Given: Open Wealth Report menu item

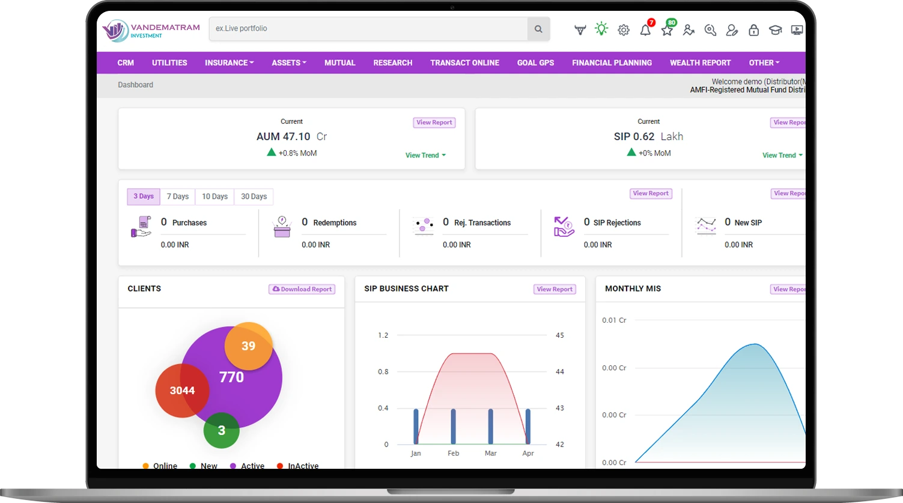Looking at the screenshot, I should 701,62.
